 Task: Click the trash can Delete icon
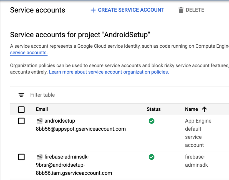[x=181, y=10]
